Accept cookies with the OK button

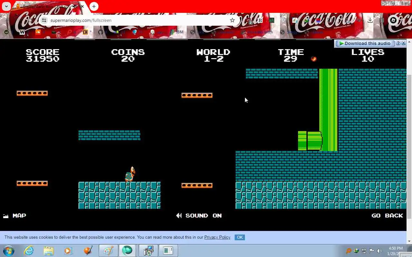tap(240, 237)
